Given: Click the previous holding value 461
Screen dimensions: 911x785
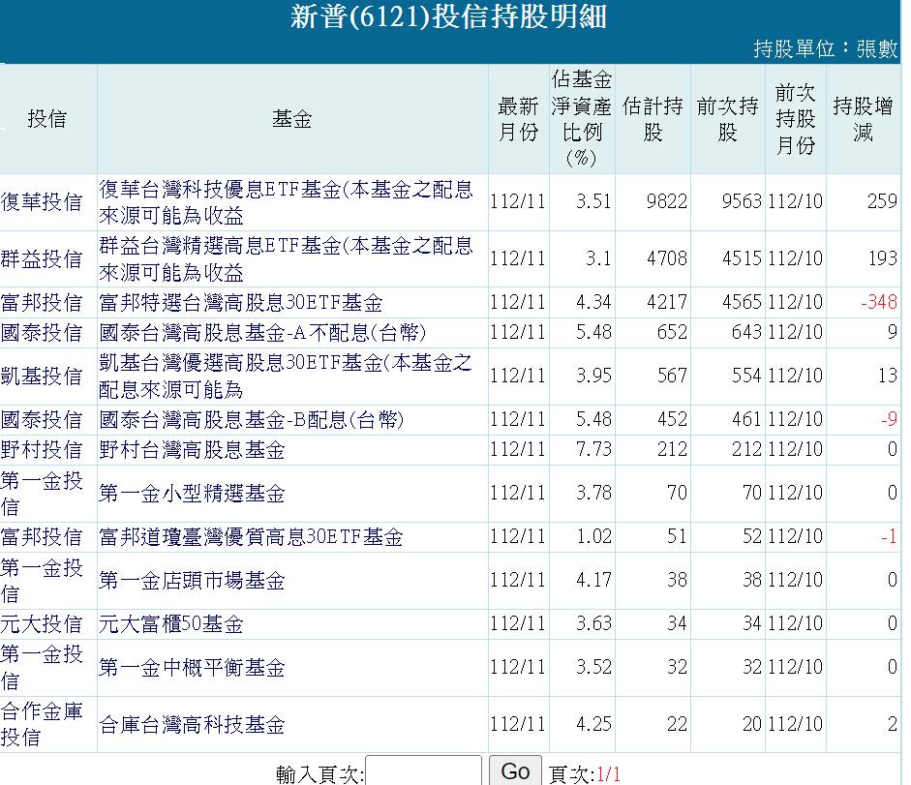Looking at the screenshot, I should click(x=746, y=419).
